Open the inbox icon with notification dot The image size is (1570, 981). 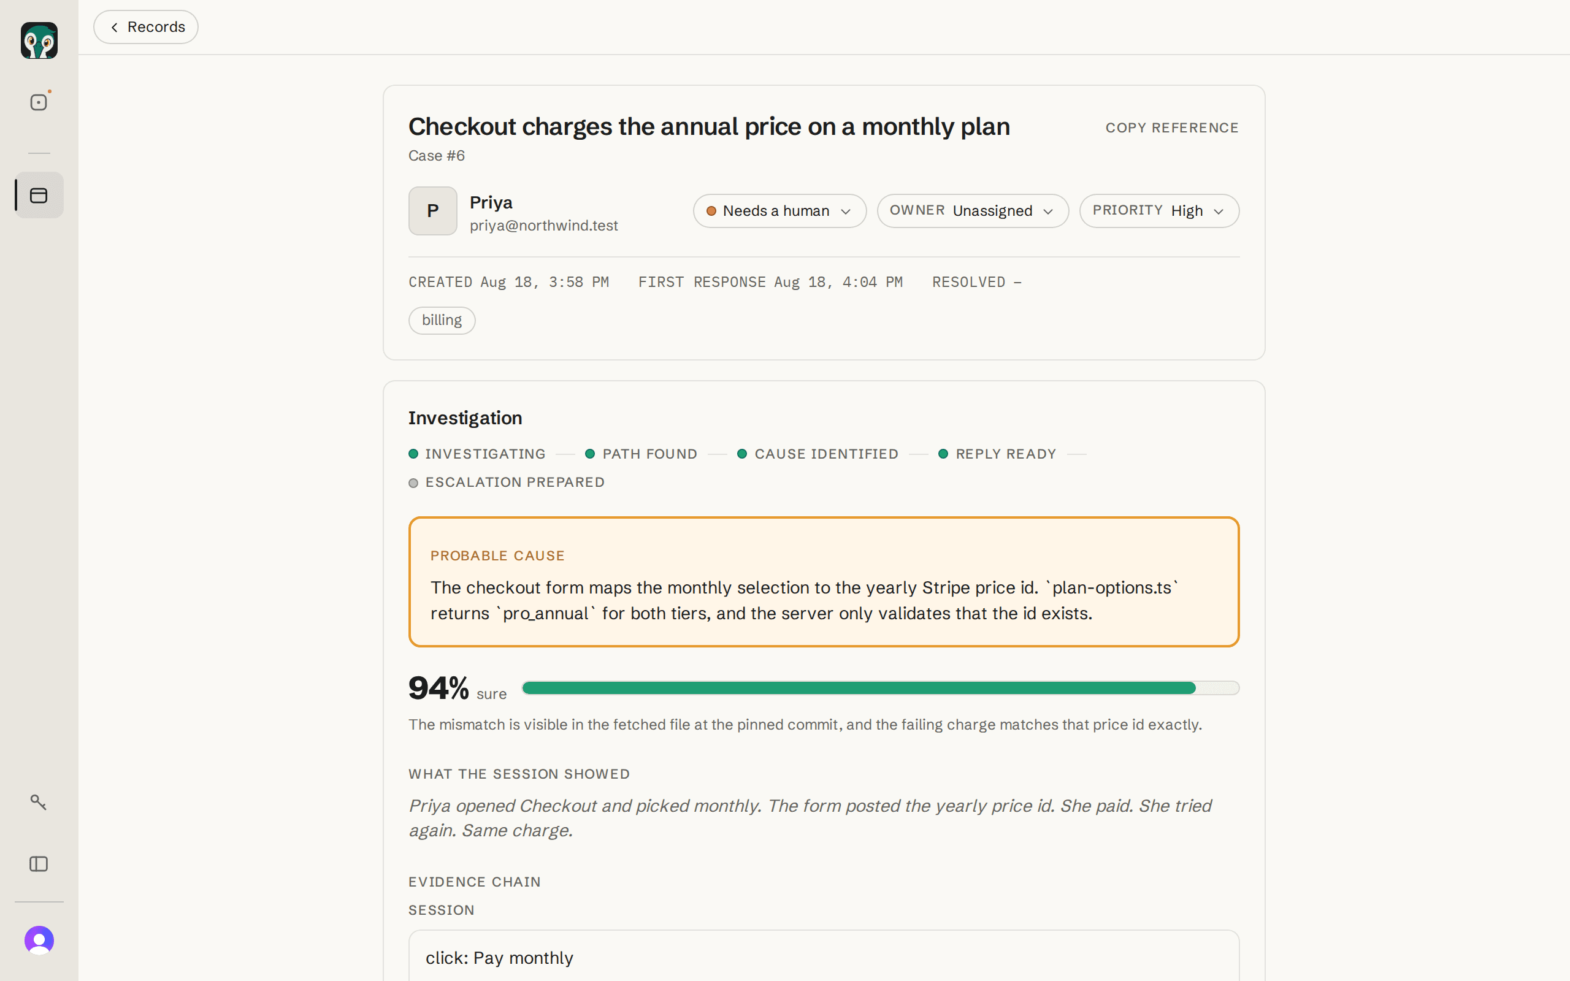click(39, 102)
